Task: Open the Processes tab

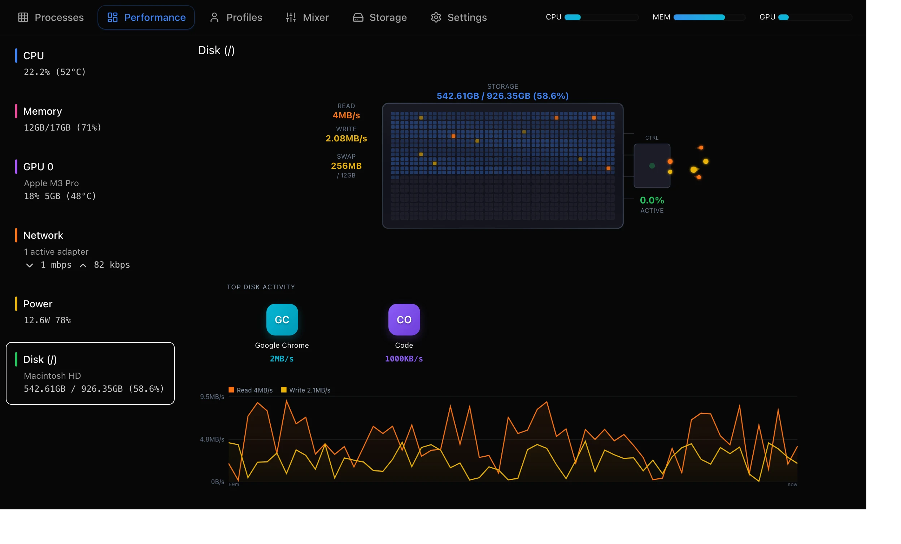Action: [x=51, y=18]
